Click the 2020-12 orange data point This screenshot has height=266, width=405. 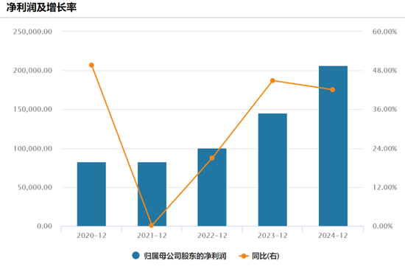(x=91, y=65)
